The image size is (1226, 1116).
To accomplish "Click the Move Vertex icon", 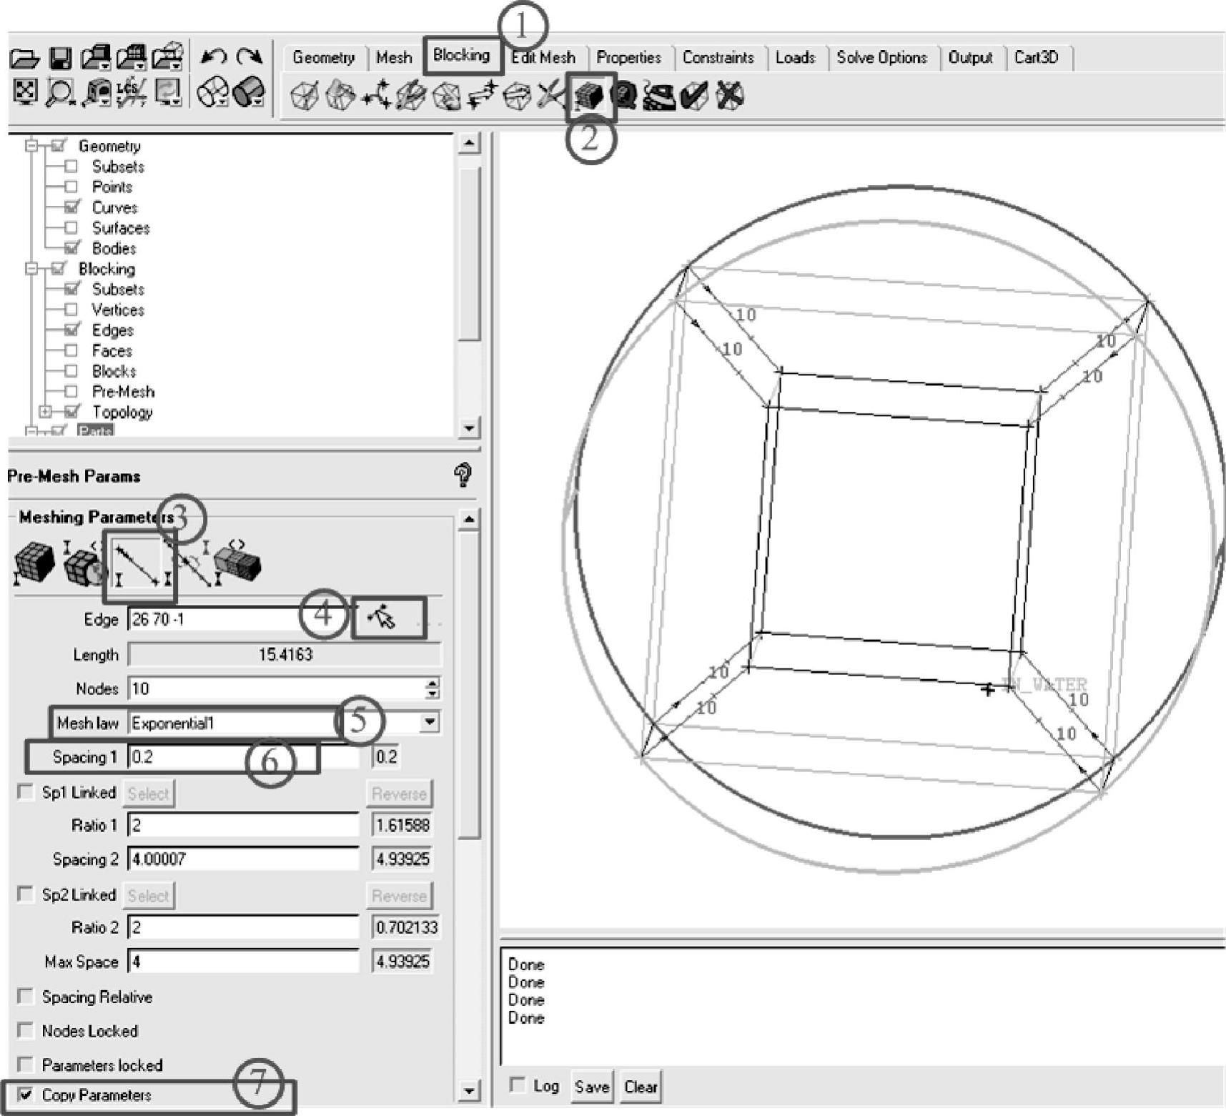I will coord(481,96).
